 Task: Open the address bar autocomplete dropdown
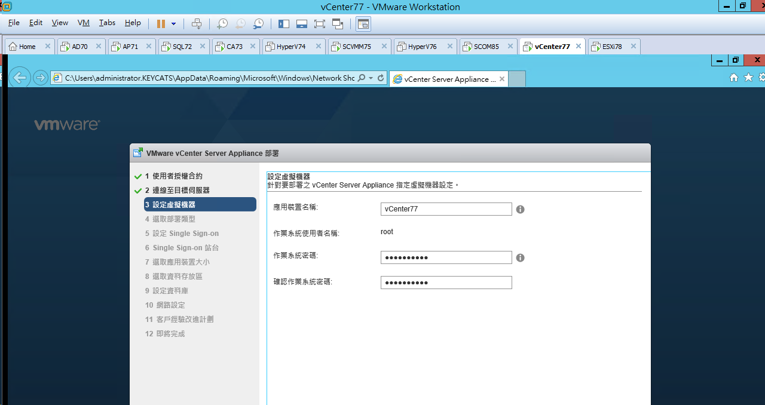point(371,78)
